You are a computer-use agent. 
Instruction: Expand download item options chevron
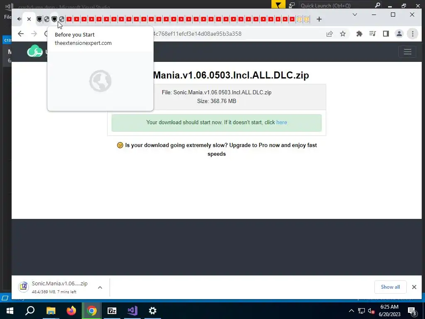click(100, 287)
